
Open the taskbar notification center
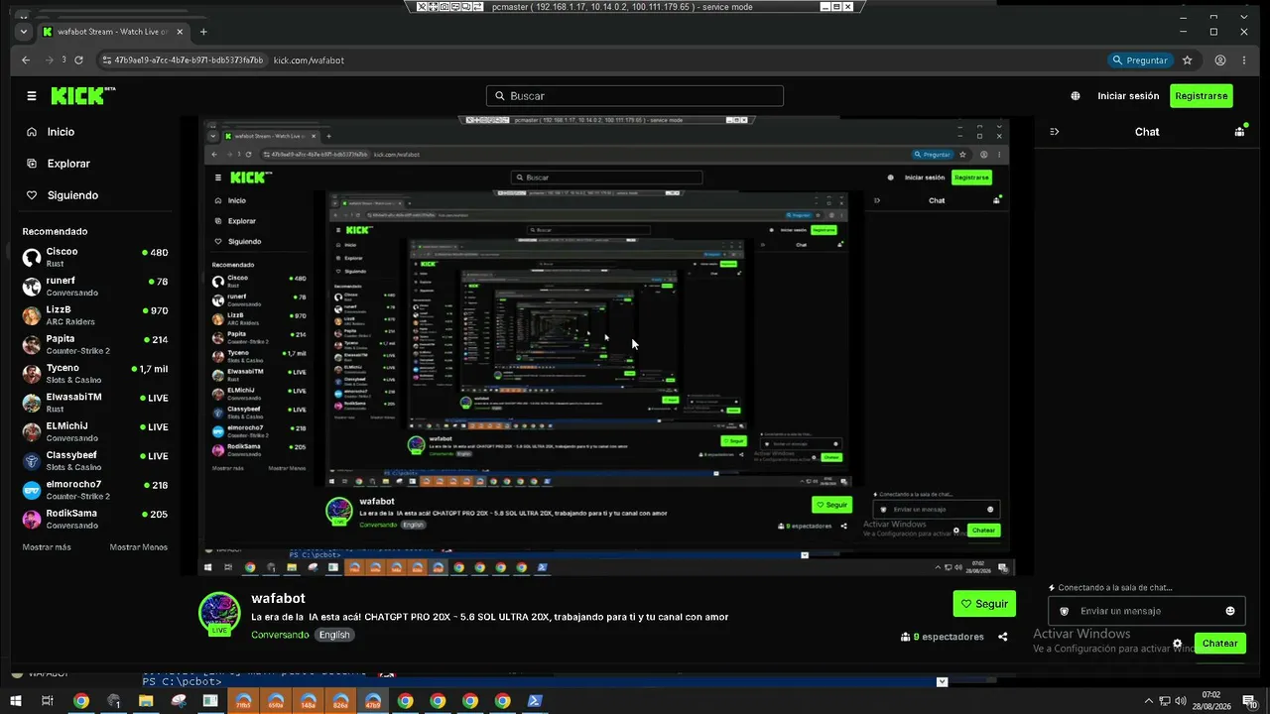(x=1249, y=701)
